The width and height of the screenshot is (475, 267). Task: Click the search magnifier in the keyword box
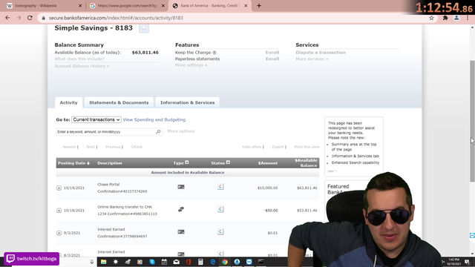pos(158,132)
